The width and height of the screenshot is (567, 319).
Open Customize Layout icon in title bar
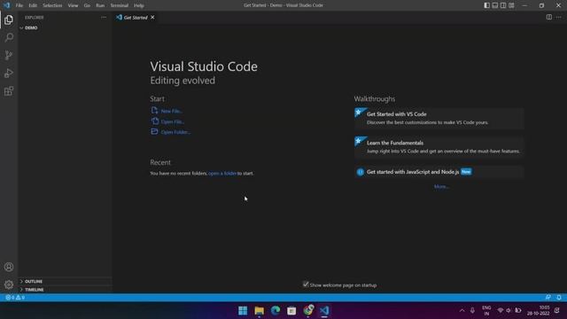coord(511,5)
